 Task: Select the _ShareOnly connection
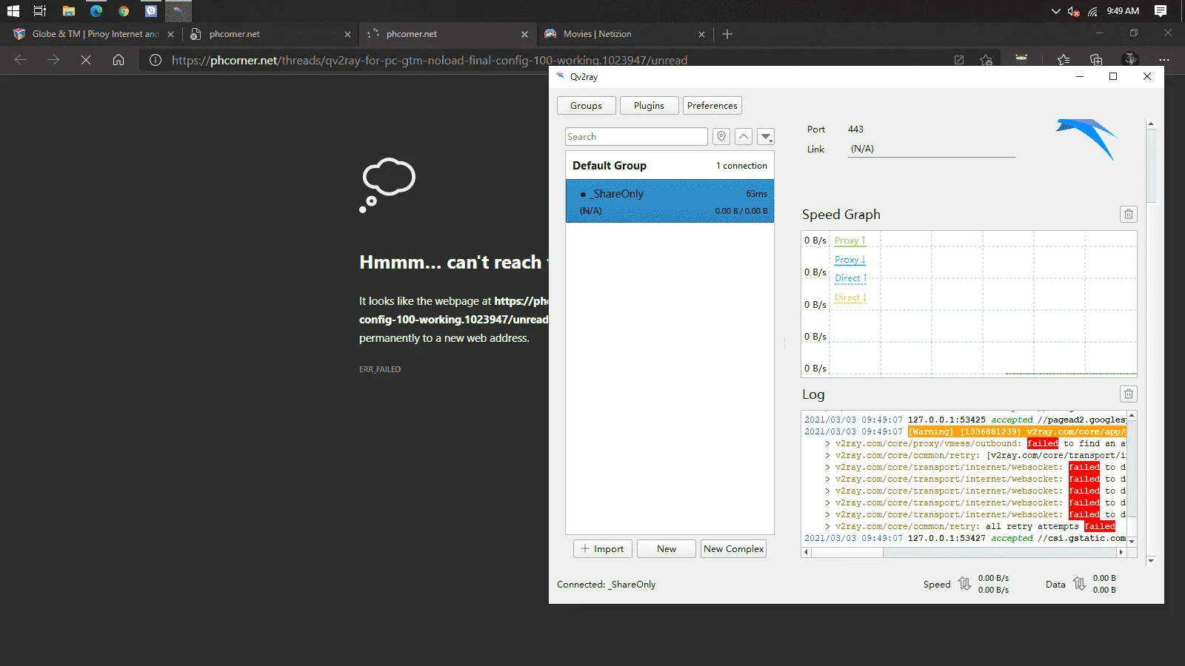670,201
